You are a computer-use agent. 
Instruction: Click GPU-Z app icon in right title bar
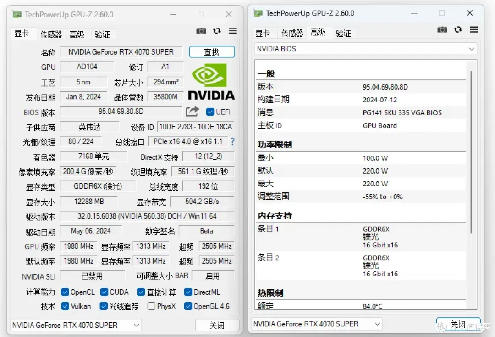point(258,13)
